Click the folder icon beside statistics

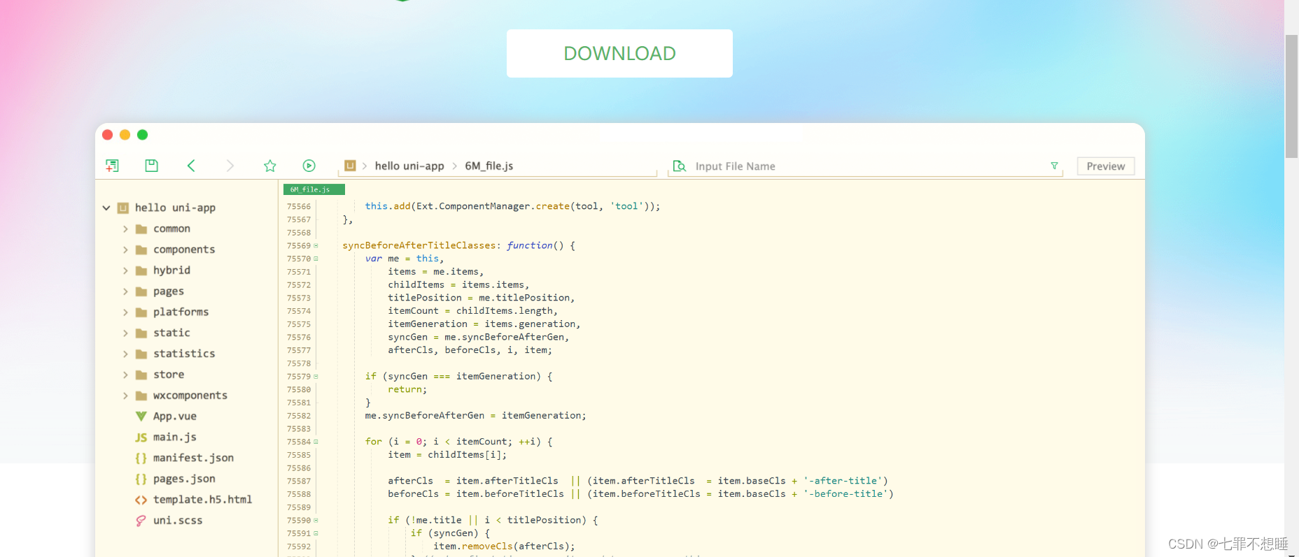[141, 354]
